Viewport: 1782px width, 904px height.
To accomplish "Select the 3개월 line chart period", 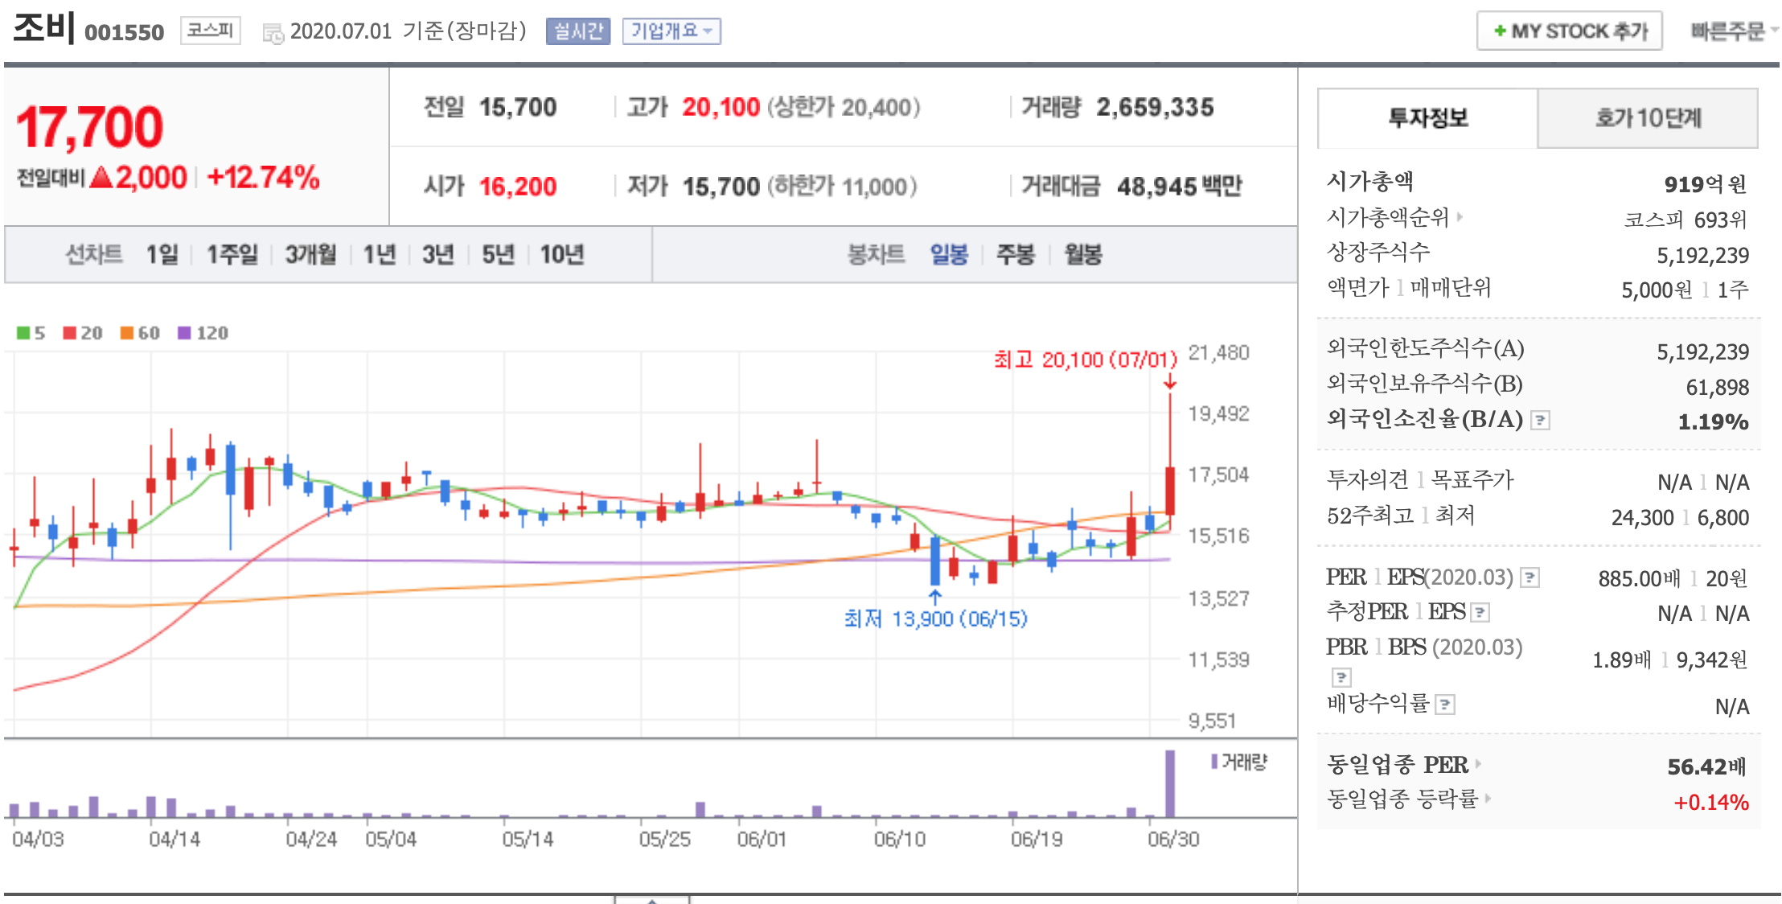I will (x=310, y=255).
